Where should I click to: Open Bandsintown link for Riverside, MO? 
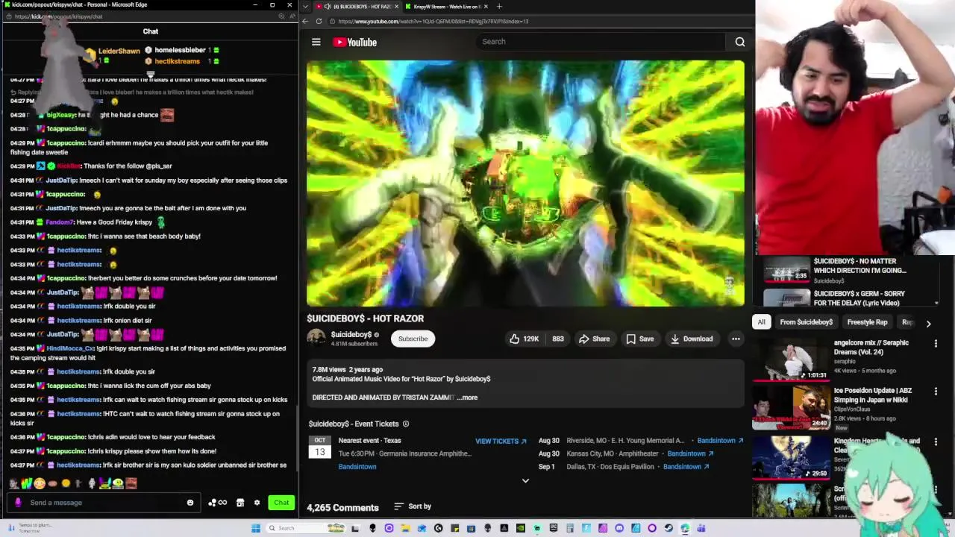tap(720, 441)
